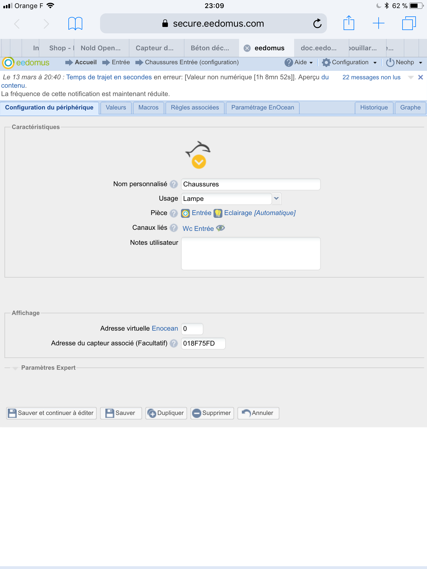
Task: Go forward with Safari forward arrow
Action: click(46, 24)
